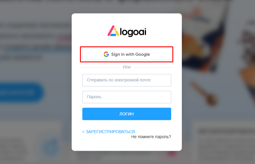Click the blurred blue button behind dialog
The height and width of the screenshot is (164, 255).
pyautogui.click(x=20, y=92)
